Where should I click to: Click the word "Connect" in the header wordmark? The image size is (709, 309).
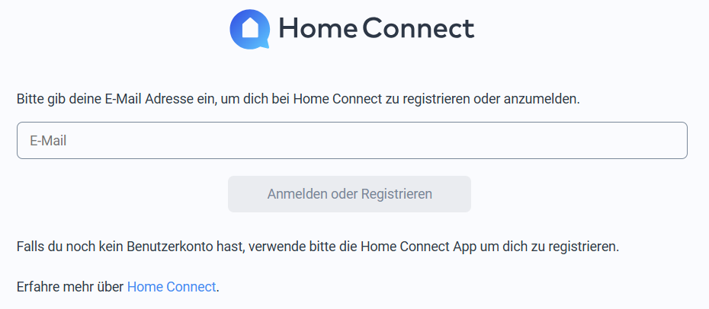(x=419, y=29)
